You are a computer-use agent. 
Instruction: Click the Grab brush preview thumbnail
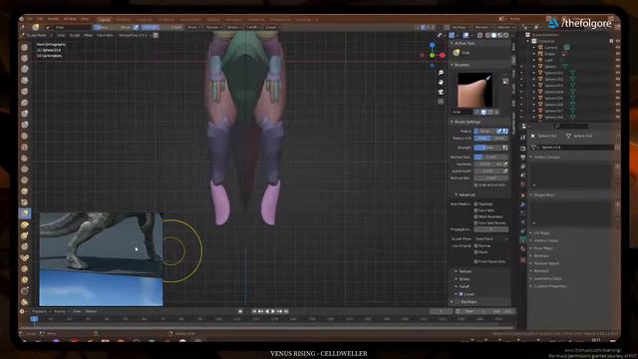(475, 90)
